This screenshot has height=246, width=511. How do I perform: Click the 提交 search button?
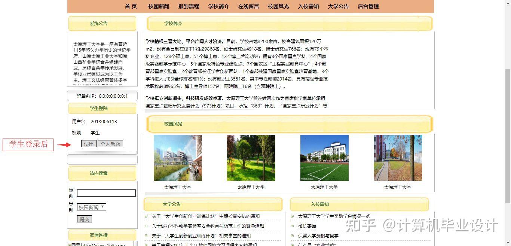84,219
